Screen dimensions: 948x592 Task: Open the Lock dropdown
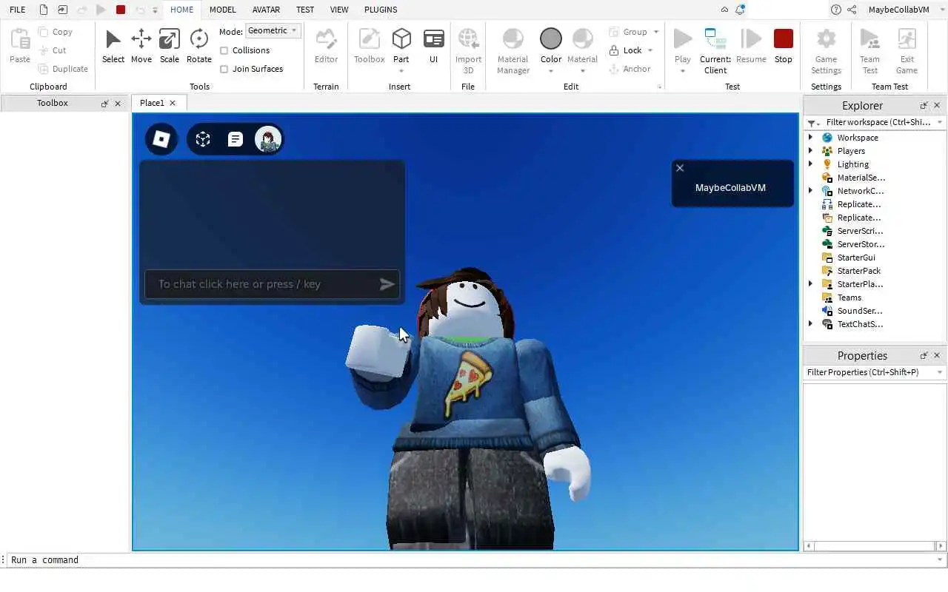(x=650, y=50)
